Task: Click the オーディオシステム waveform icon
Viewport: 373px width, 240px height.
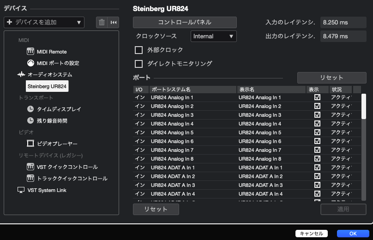Action: pos(21,74)
